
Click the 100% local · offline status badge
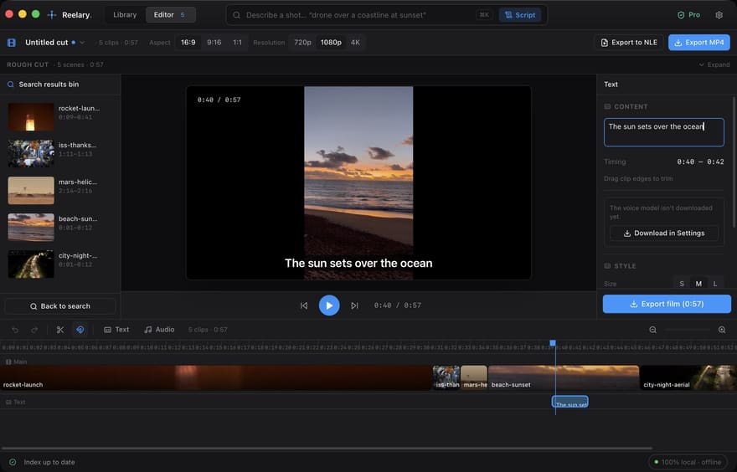688,462
